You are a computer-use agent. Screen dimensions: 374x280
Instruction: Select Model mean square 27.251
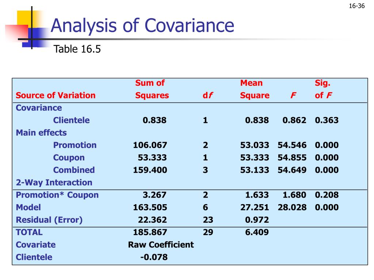[x=255, y=207]
